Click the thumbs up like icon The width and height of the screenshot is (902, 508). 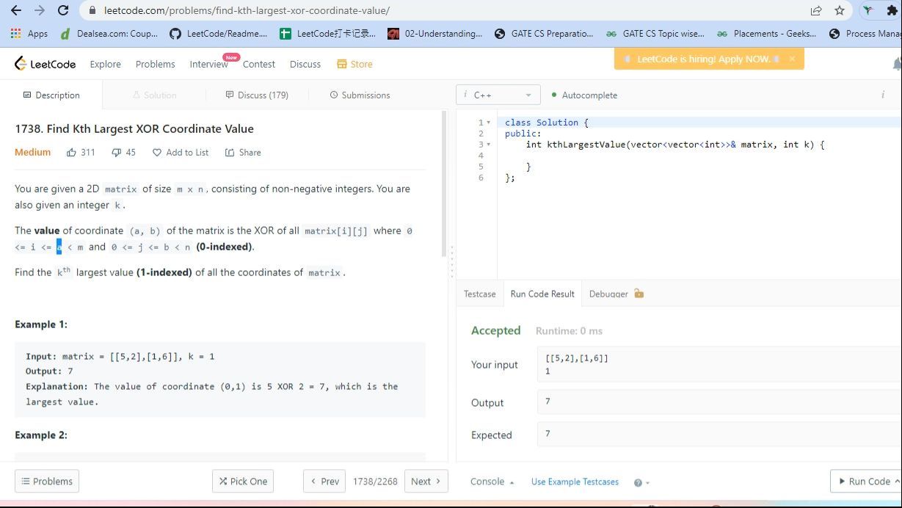pos(72,153)
